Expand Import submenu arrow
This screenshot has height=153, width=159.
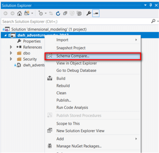click(x=136, y=40)
